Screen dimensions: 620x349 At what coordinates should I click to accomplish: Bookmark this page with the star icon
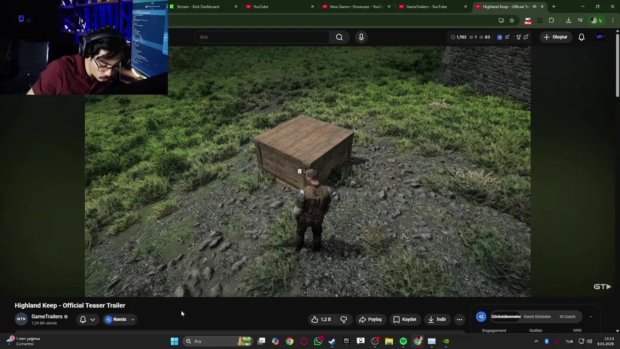(511, 20)
